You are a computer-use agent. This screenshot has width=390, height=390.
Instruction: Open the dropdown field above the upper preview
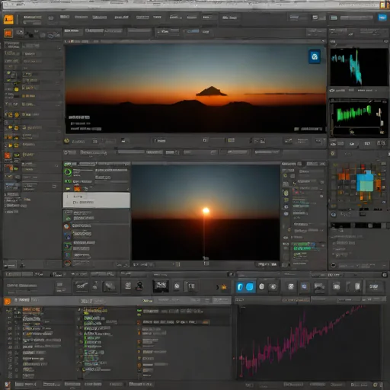pyautogui.click(x=168, y=31)
